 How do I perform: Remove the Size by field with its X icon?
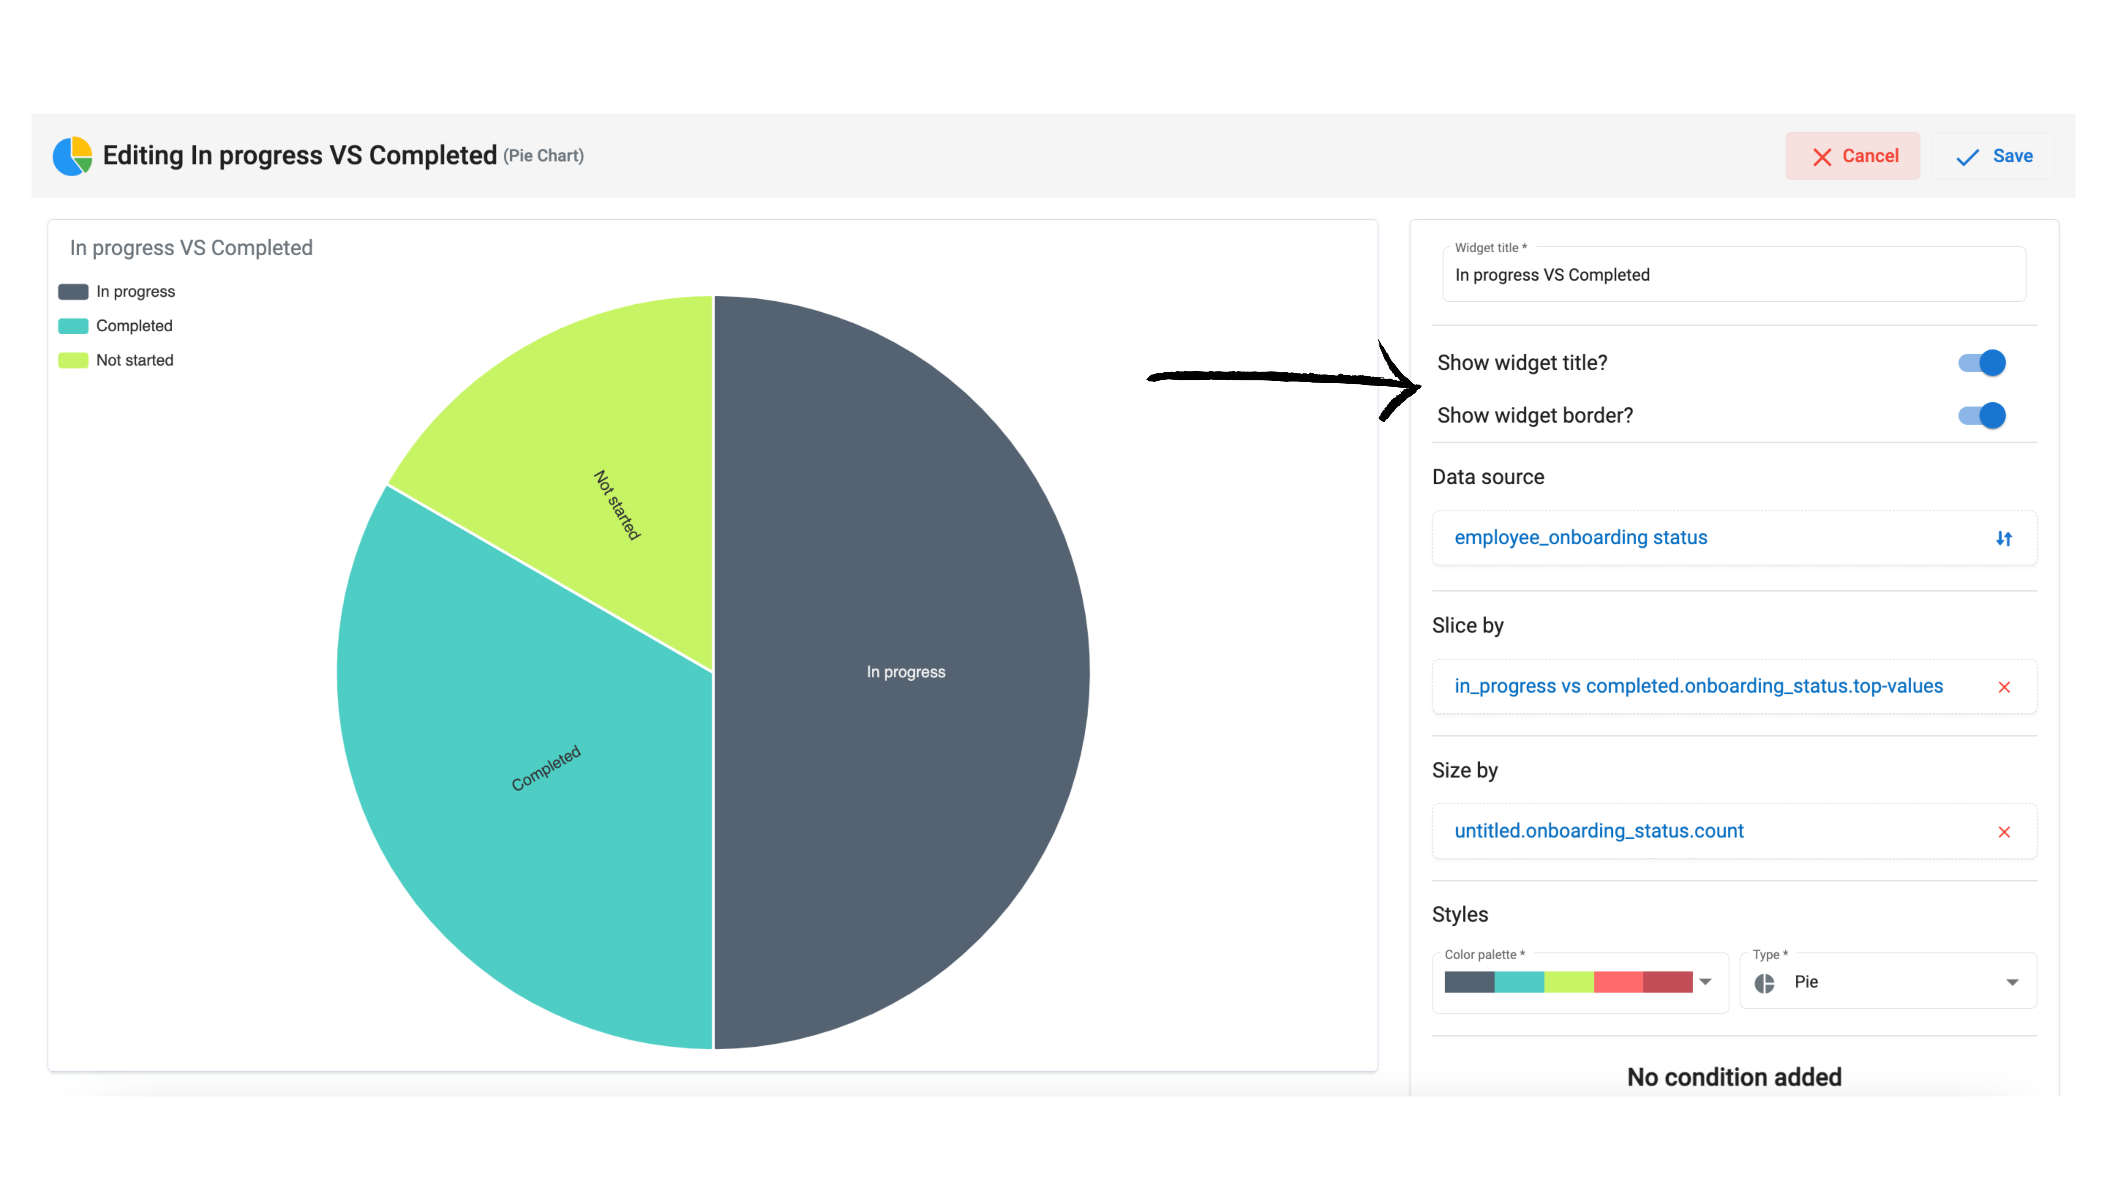point(2004,832)
